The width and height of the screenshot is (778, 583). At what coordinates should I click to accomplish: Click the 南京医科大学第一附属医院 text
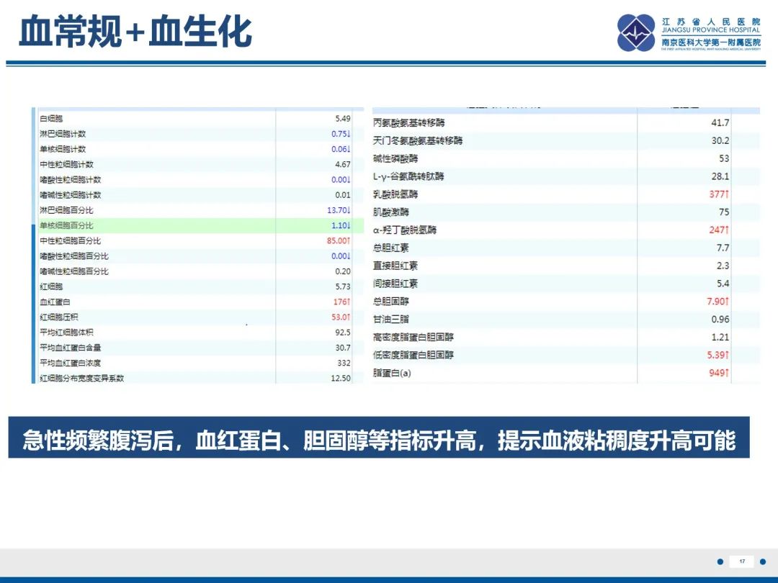click(x=710, y=42)
